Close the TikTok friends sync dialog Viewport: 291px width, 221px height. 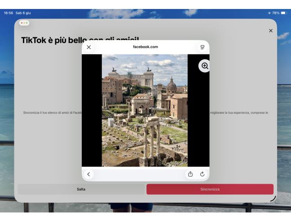click(271, 31)
